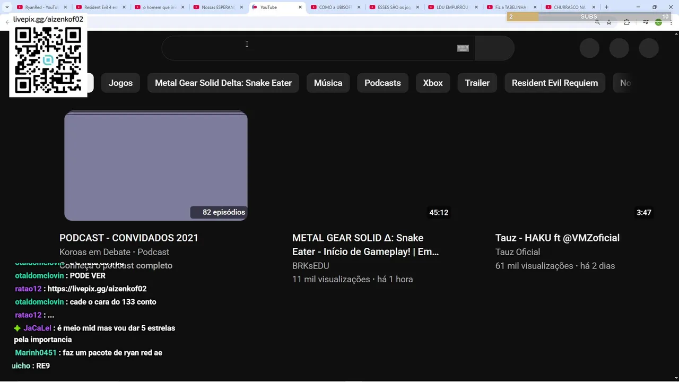Screen dimensions: 679x382
Task: Open a new browser tab
Action: tap(606, 7)
